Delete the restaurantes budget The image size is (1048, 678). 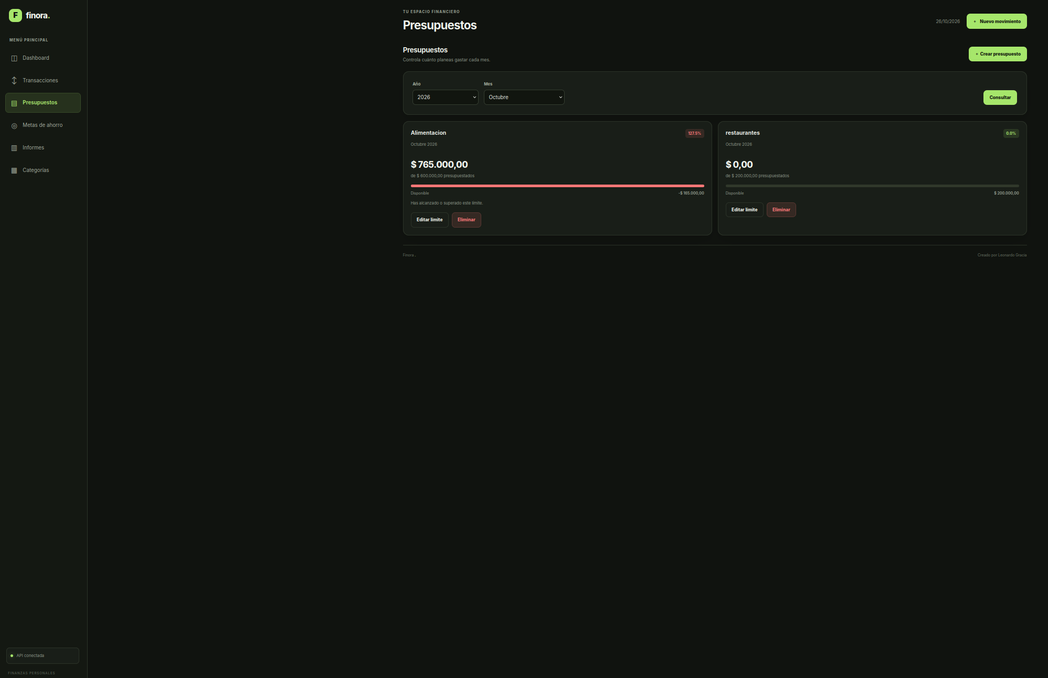[x=781, y=210]
